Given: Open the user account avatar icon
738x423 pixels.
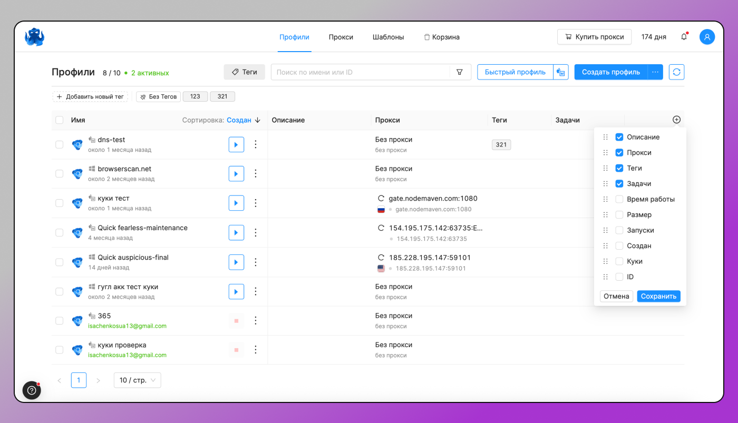Looking at the screenshot, I should [707, 36].
